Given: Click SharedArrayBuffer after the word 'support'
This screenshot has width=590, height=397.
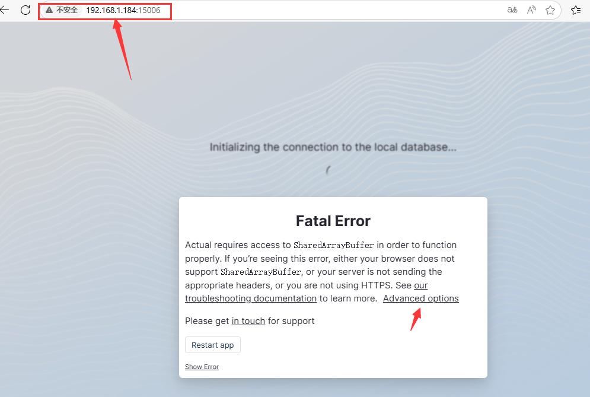Looking at the screenshot, I should (260, 272).
